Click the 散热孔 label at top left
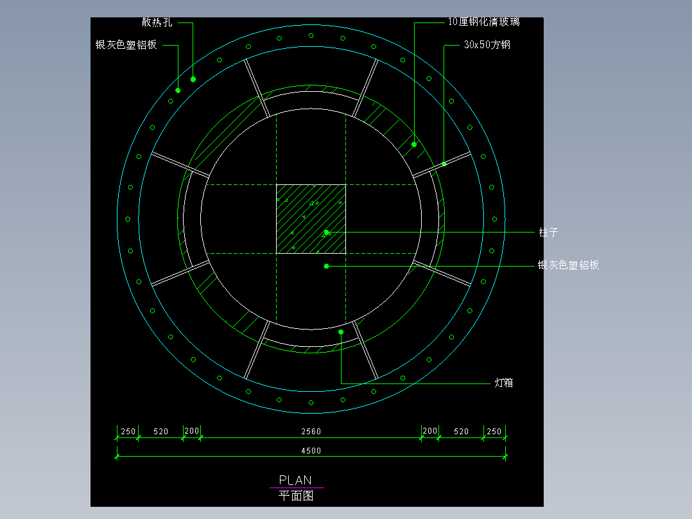The width and height of the screenshot is (692, 519). point(157,22)
